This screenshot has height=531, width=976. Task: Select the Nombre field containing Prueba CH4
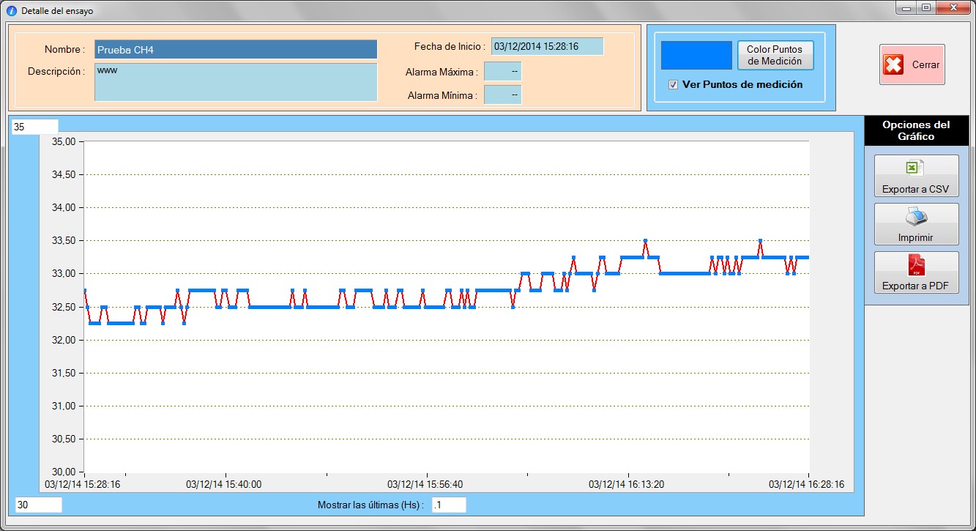pos(235,50)
